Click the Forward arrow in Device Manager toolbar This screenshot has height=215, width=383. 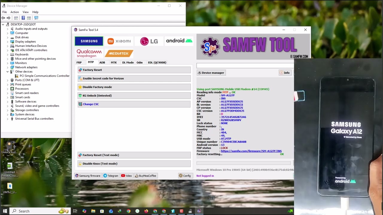pyautogui.click(x=8, y=18)
